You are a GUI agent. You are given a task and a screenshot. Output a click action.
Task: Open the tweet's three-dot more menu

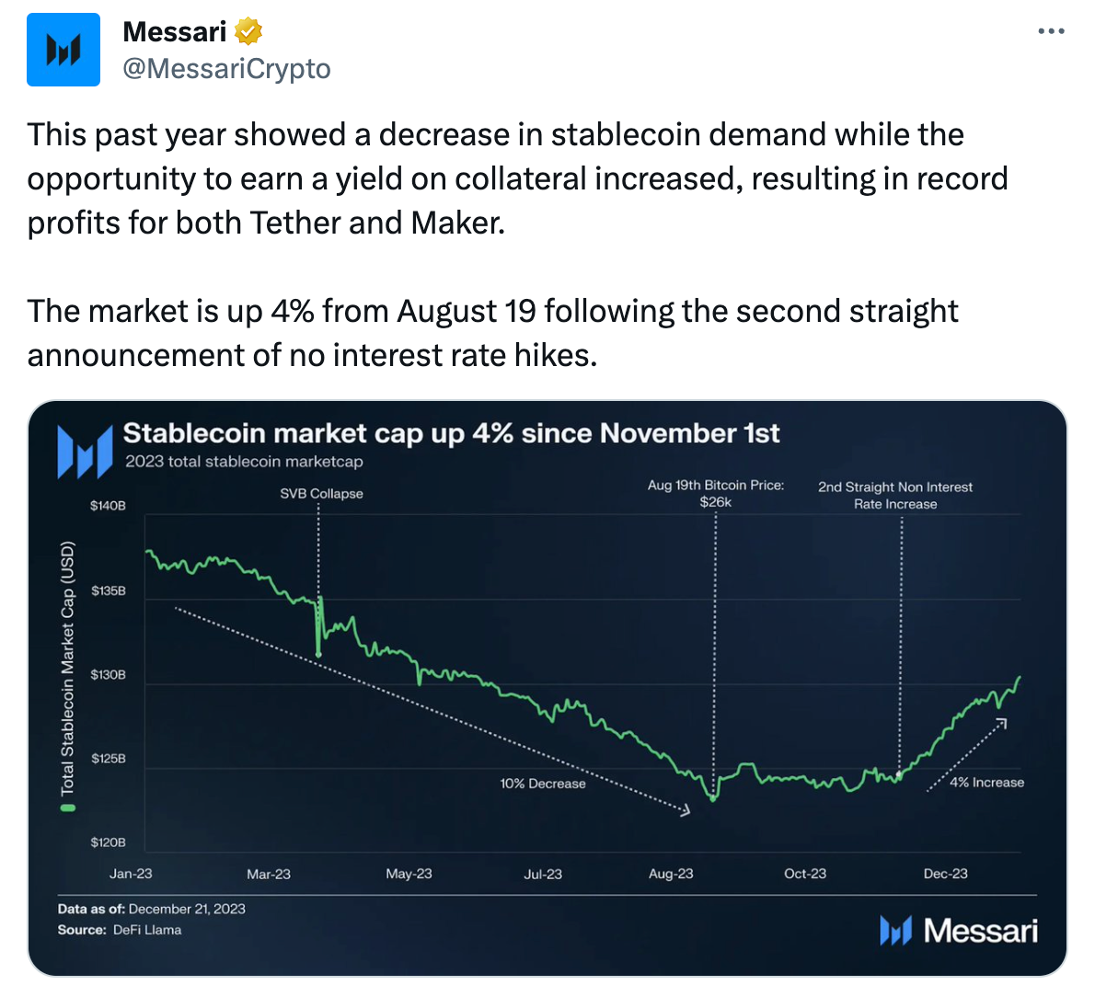(1051, 30)
